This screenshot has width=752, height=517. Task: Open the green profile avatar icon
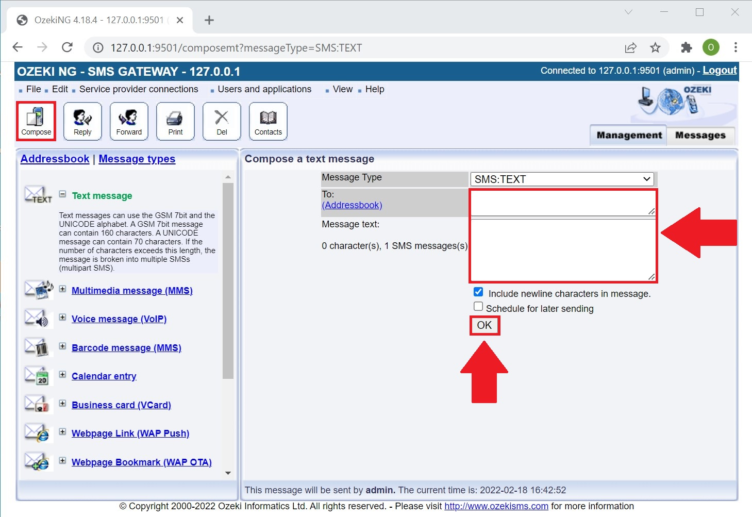click(x=711, y=47)
